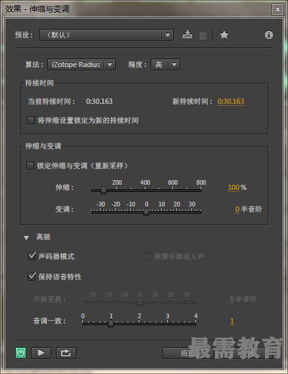The height and width of the screenshot is (374, 288).
Task: Collapse the 高级 section triangle
Action: [x=26, y=237]
